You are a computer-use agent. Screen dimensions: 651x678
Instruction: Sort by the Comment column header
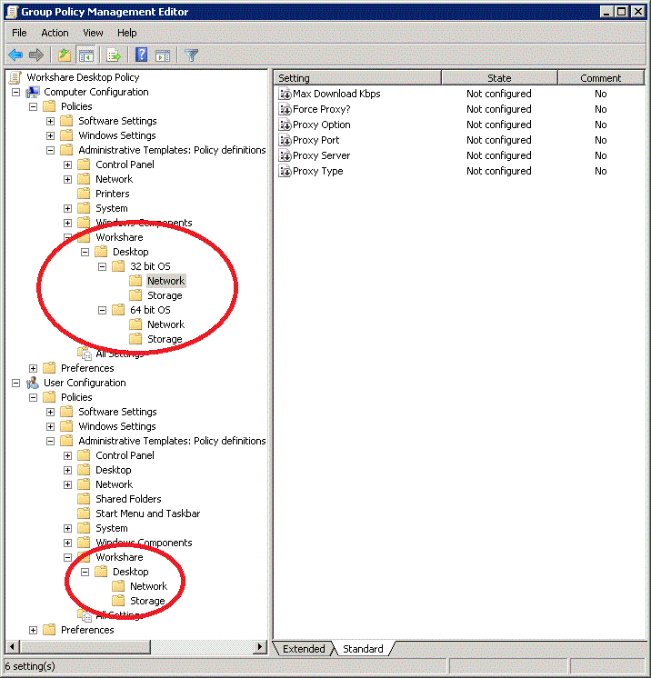coord(601,78)
